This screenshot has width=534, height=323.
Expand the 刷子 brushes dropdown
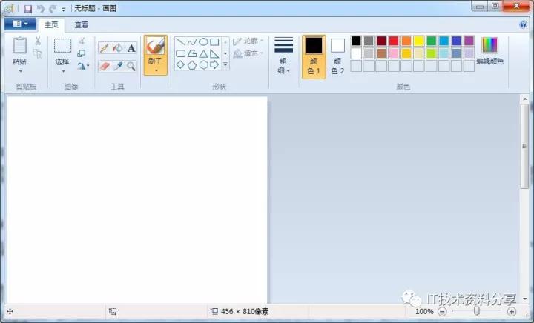point(156,70)
